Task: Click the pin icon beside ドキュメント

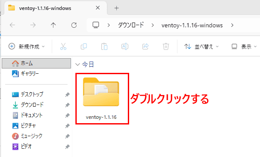Action: 67,115
